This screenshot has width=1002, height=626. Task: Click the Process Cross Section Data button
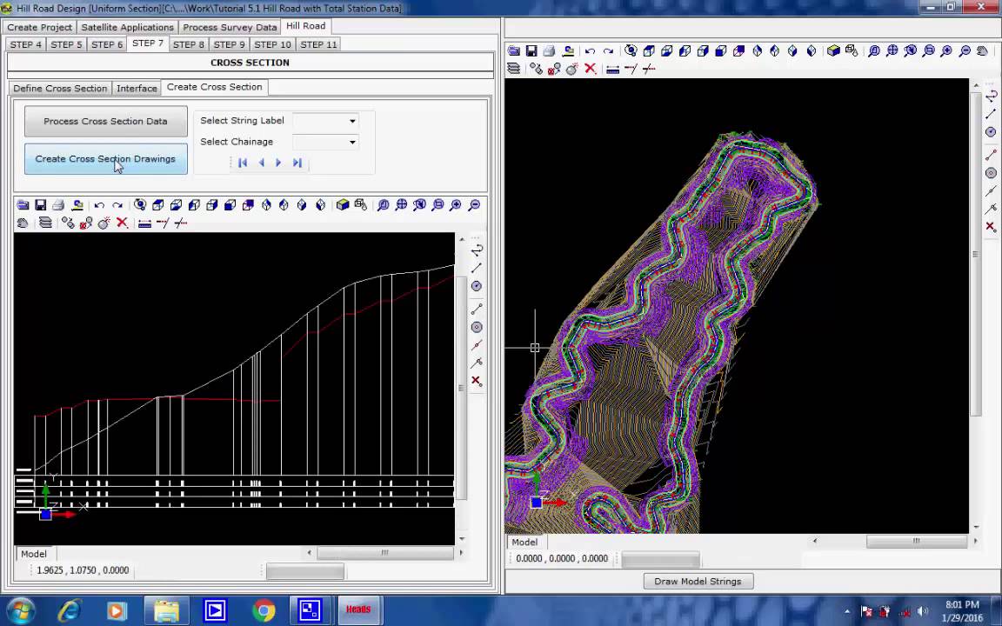106,122
